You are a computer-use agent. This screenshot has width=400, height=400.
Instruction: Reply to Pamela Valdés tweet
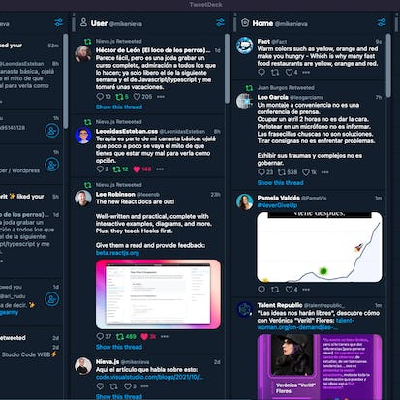click(x=262, y=290)
